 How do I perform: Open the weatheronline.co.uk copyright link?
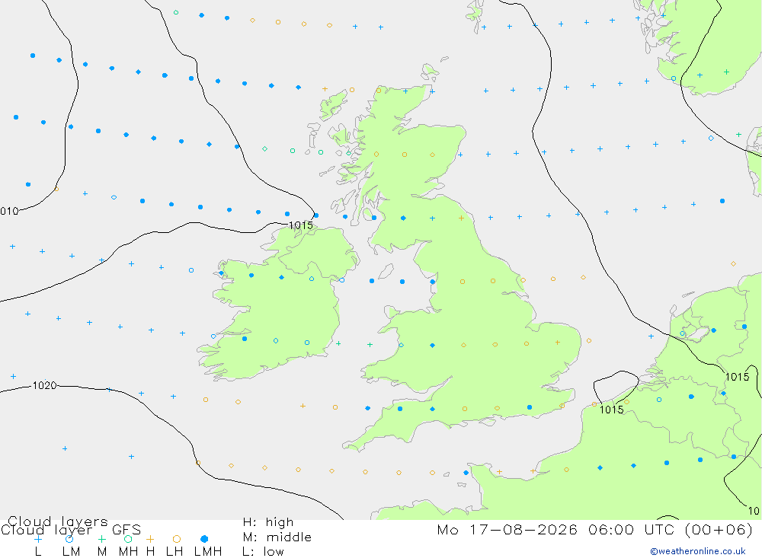click(698, 551)
